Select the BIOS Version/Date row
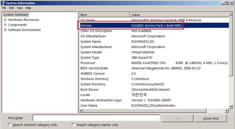 (154, 68)
